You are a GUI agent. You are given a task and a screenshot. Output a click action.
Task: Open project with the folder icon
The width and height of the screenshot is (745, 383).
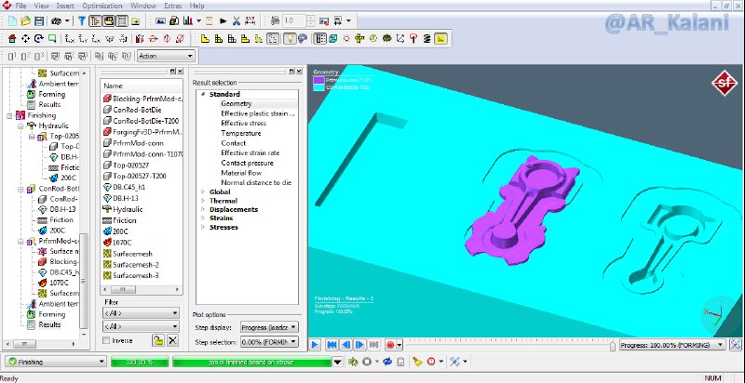click(26, 20)
